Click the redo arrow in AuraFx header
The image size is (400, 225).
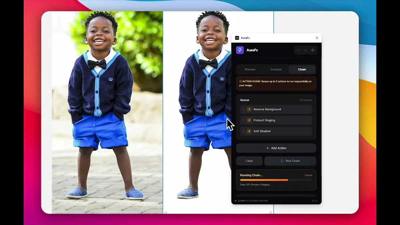(x=305, y=50)
